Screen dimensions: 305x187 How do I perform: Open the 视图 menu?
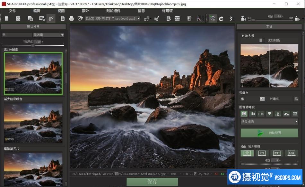tap(61, 11)
